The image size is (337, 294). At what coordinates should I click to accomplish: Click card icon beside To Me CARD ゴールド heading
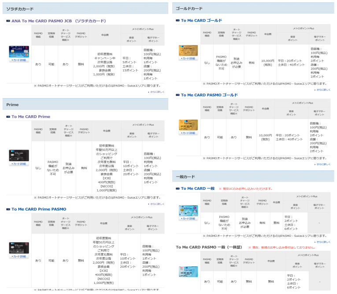point(178,20)
